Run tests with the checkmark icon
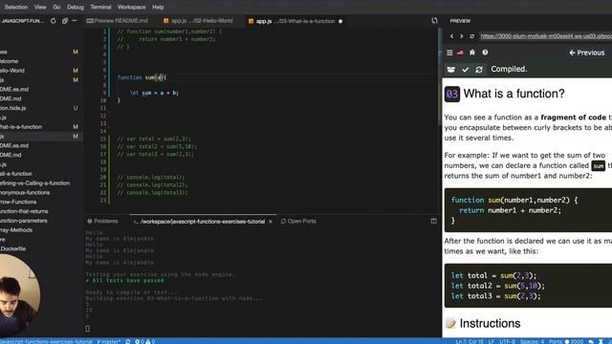The height and width of the screenshot is (344, 612). click(x=466, y=70)
